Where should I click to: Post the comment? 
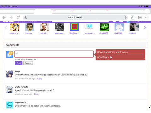pyautogui.click(x=19, y=63)
